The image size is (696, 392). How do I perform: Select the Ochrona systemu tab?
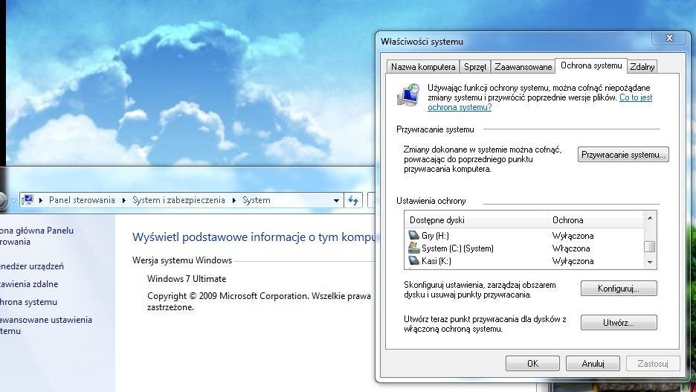591,65
